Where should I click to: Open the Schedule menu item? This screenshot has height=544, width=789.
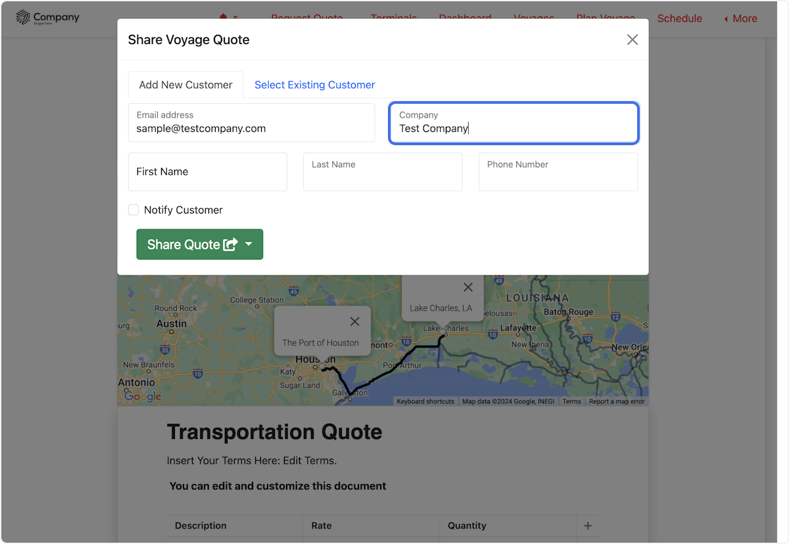679,18
